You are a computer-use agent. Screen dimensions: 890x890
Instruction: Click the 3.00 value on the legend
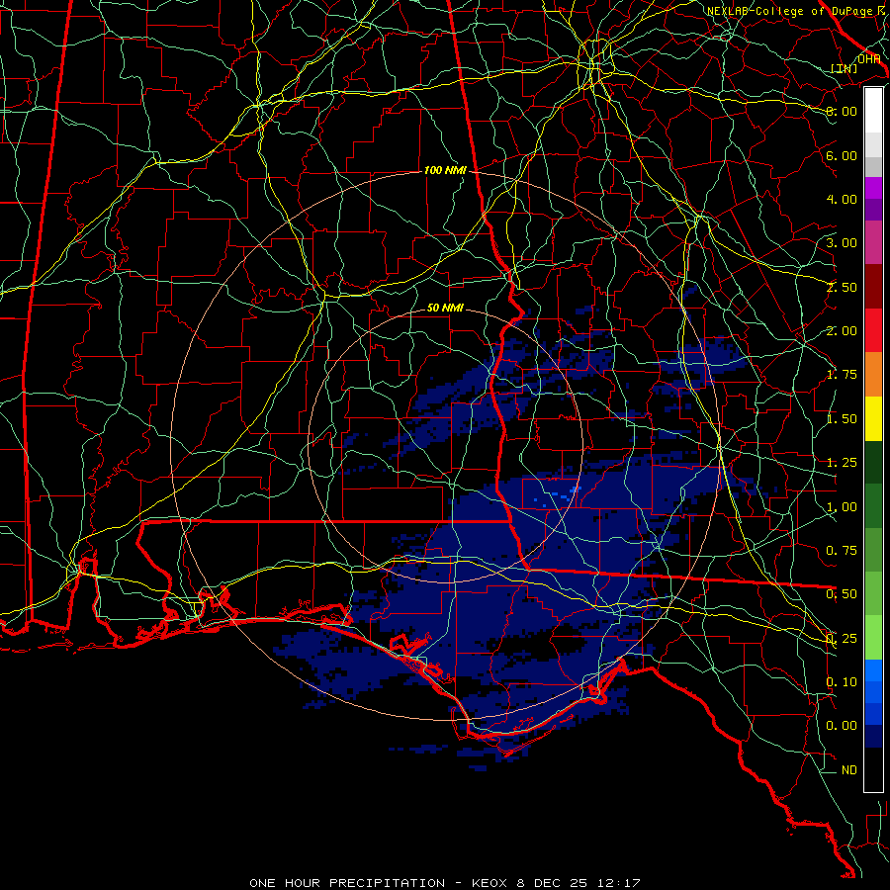tap(842, 243)
